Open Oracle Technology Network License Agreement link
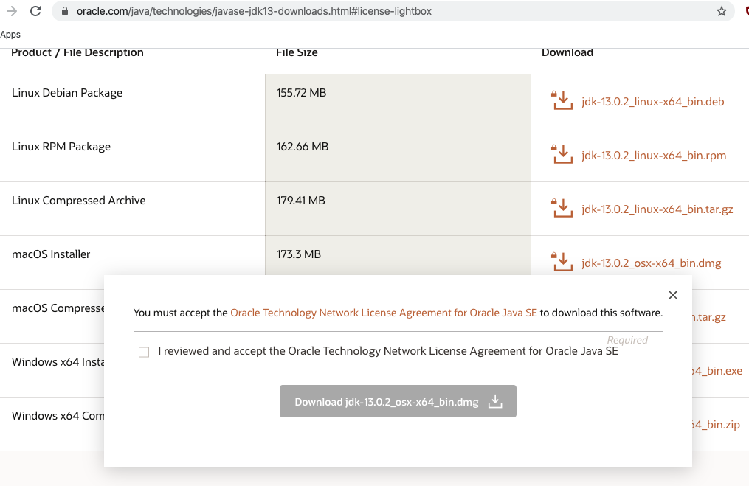This screenshot has width=749, height=486. coord(384,313)
